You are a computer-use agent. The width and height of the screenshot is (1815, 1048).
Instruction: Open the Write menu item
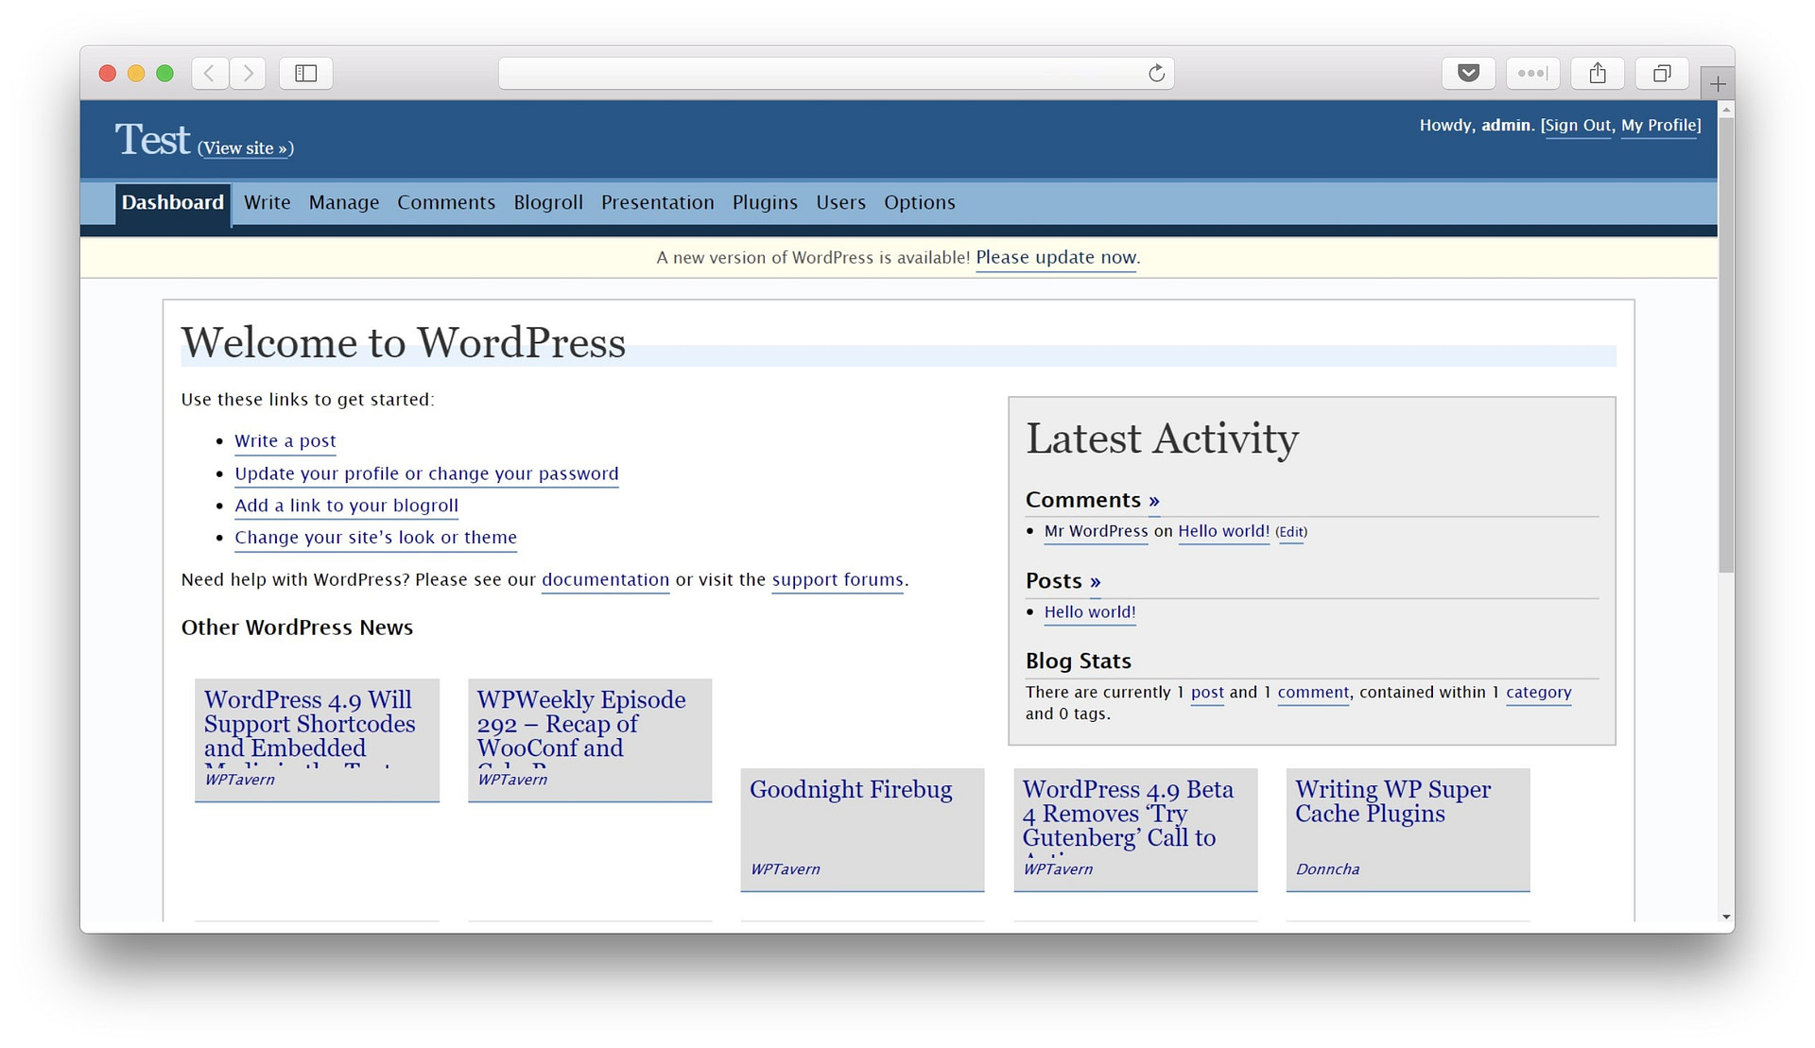(x=267, y=202)
